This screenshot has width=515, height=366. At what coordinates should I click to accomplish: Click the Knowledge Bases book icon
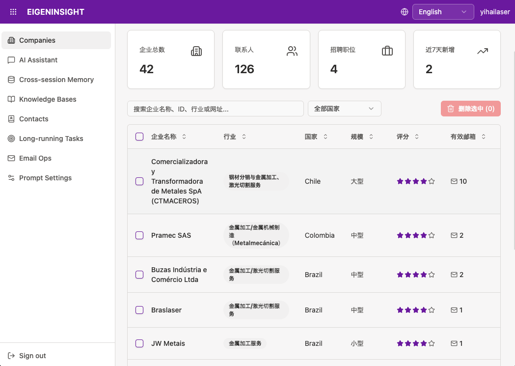[11, 99]
